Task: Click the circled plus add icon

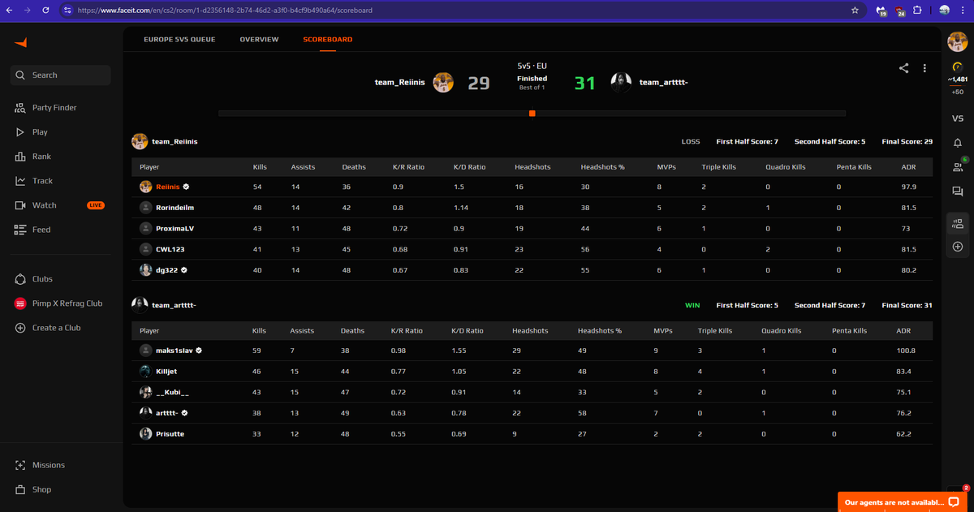Action: (x=958, y=247)
